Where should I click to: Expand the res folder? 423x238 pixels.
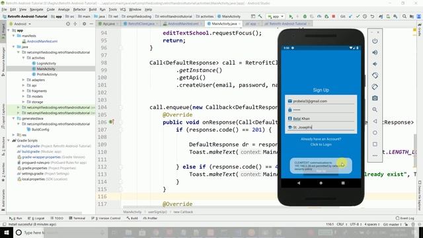(x=13, y=135)
